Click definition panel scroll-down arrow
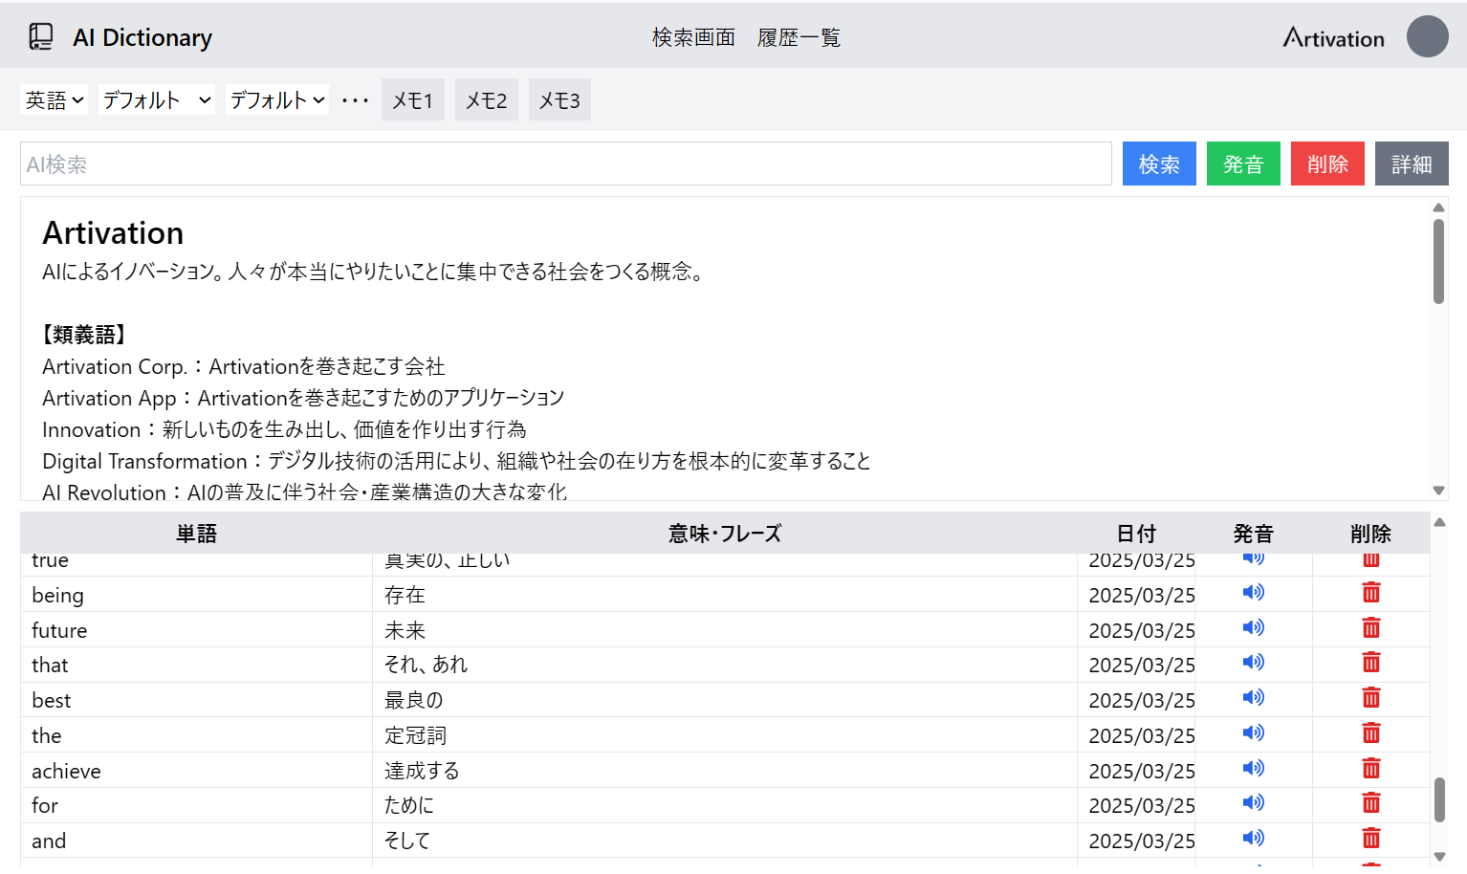Image resolution: width=1467 pixels, height=874 pixels. [x=1438, y=491]
